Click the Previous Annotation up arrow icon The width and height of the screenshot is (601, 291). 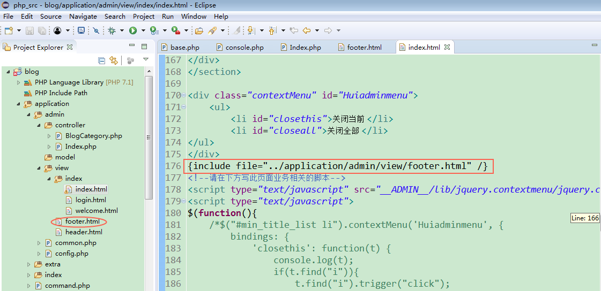(272, 30)
